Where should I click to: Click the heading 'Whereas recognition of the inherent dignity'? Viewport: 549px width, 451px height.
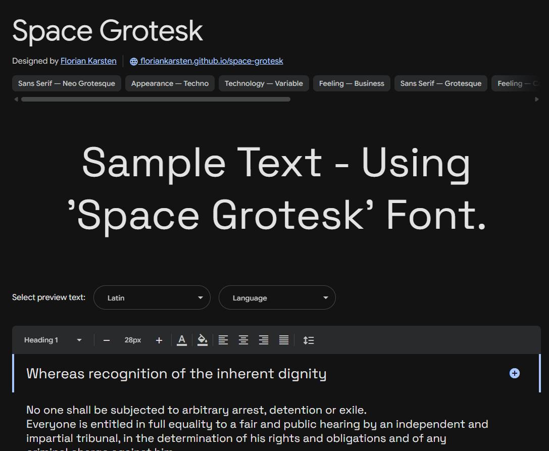point(176,374)
